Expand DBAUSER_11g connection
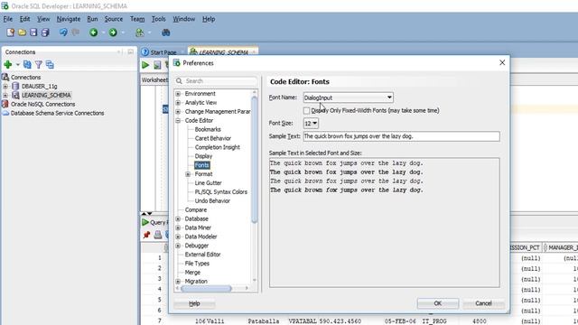The width and height of the screenshot is (578, 325). tap(5, 87)
